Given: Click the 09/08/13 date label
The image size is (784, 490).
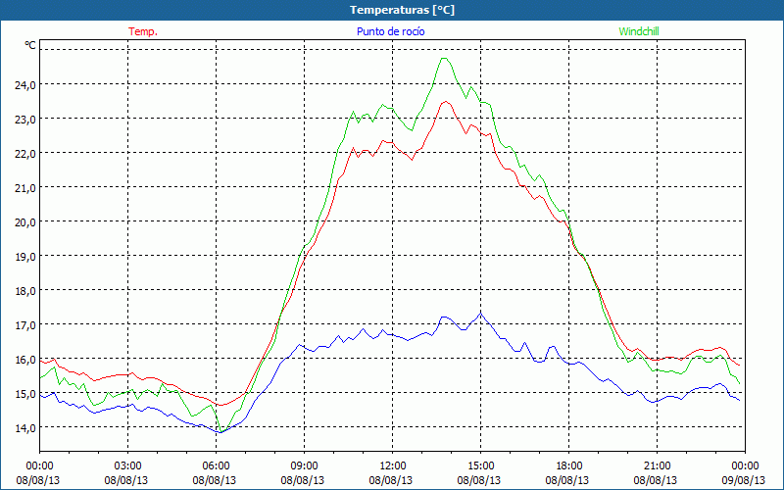Looking at the screenshot, I should tap(744, 480).
